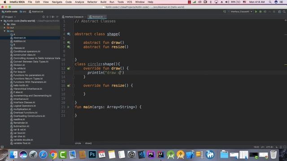Open IntelliJ IDEA icon in the Dock
Viewport: 287px width, 161px height.
point(161,155)
